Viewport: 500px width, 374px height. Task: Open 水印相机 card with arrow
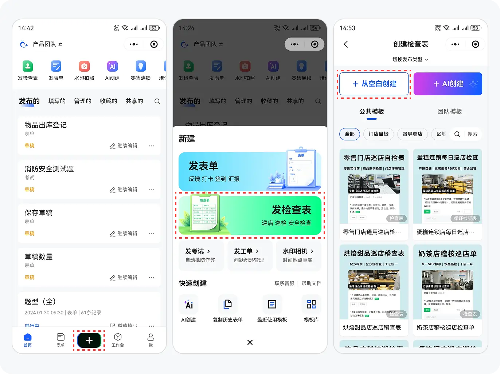tap(299, 255)
